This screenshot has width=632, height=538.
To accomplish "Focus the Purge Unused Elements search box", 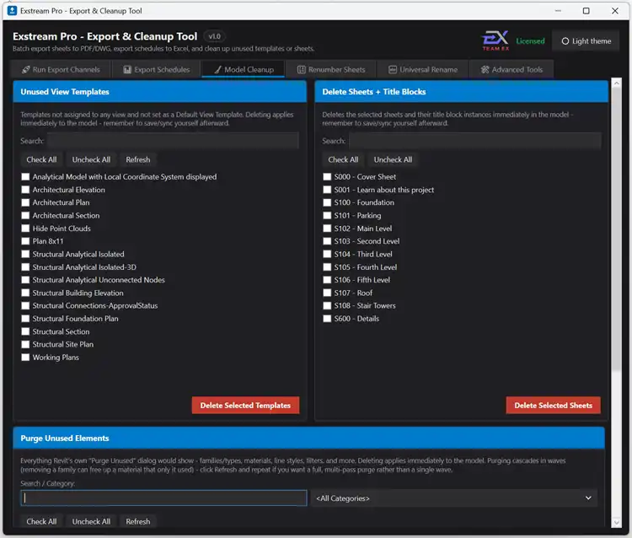I will click(163, 498).
